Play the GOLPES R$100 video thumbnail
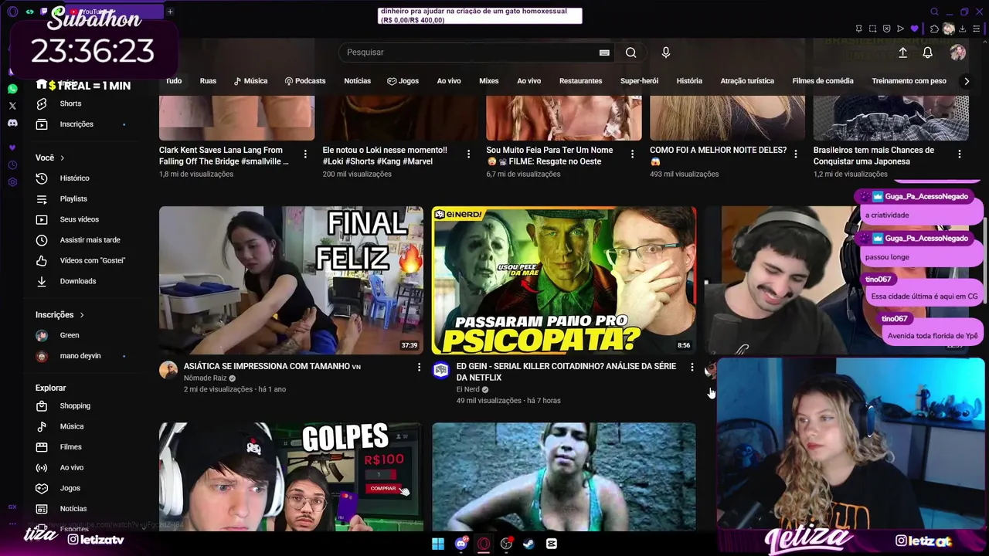 pyautogui.click(x=291, y=476)
